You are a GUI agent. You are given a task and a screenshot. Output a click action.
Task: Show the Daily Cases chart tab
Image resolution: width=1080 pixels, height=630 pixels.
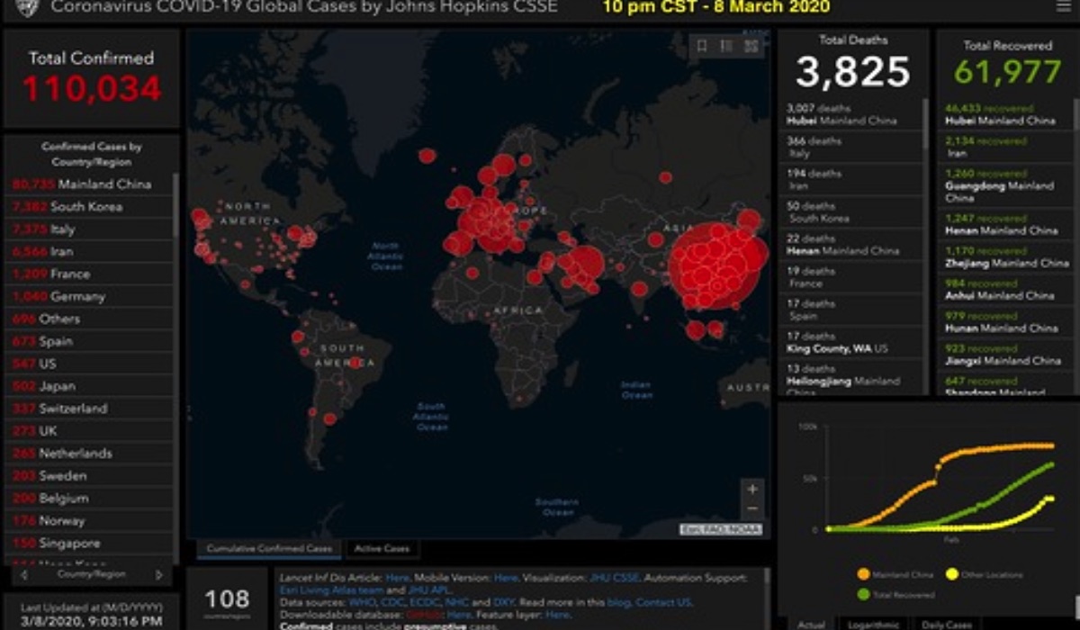pos(946,624)
